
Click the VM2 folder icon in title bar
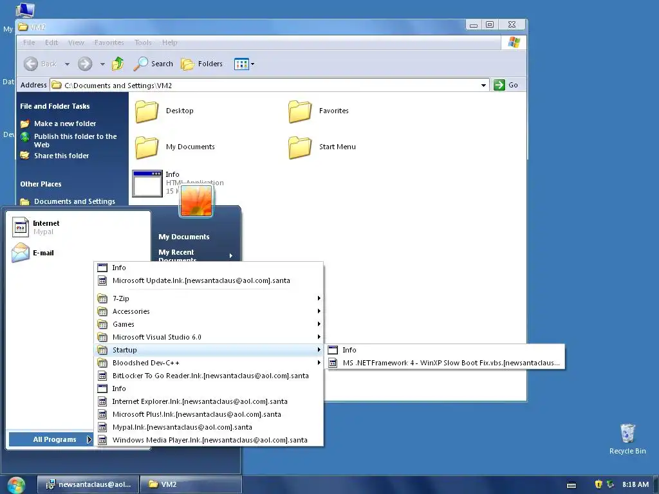(x=23, y=27)
